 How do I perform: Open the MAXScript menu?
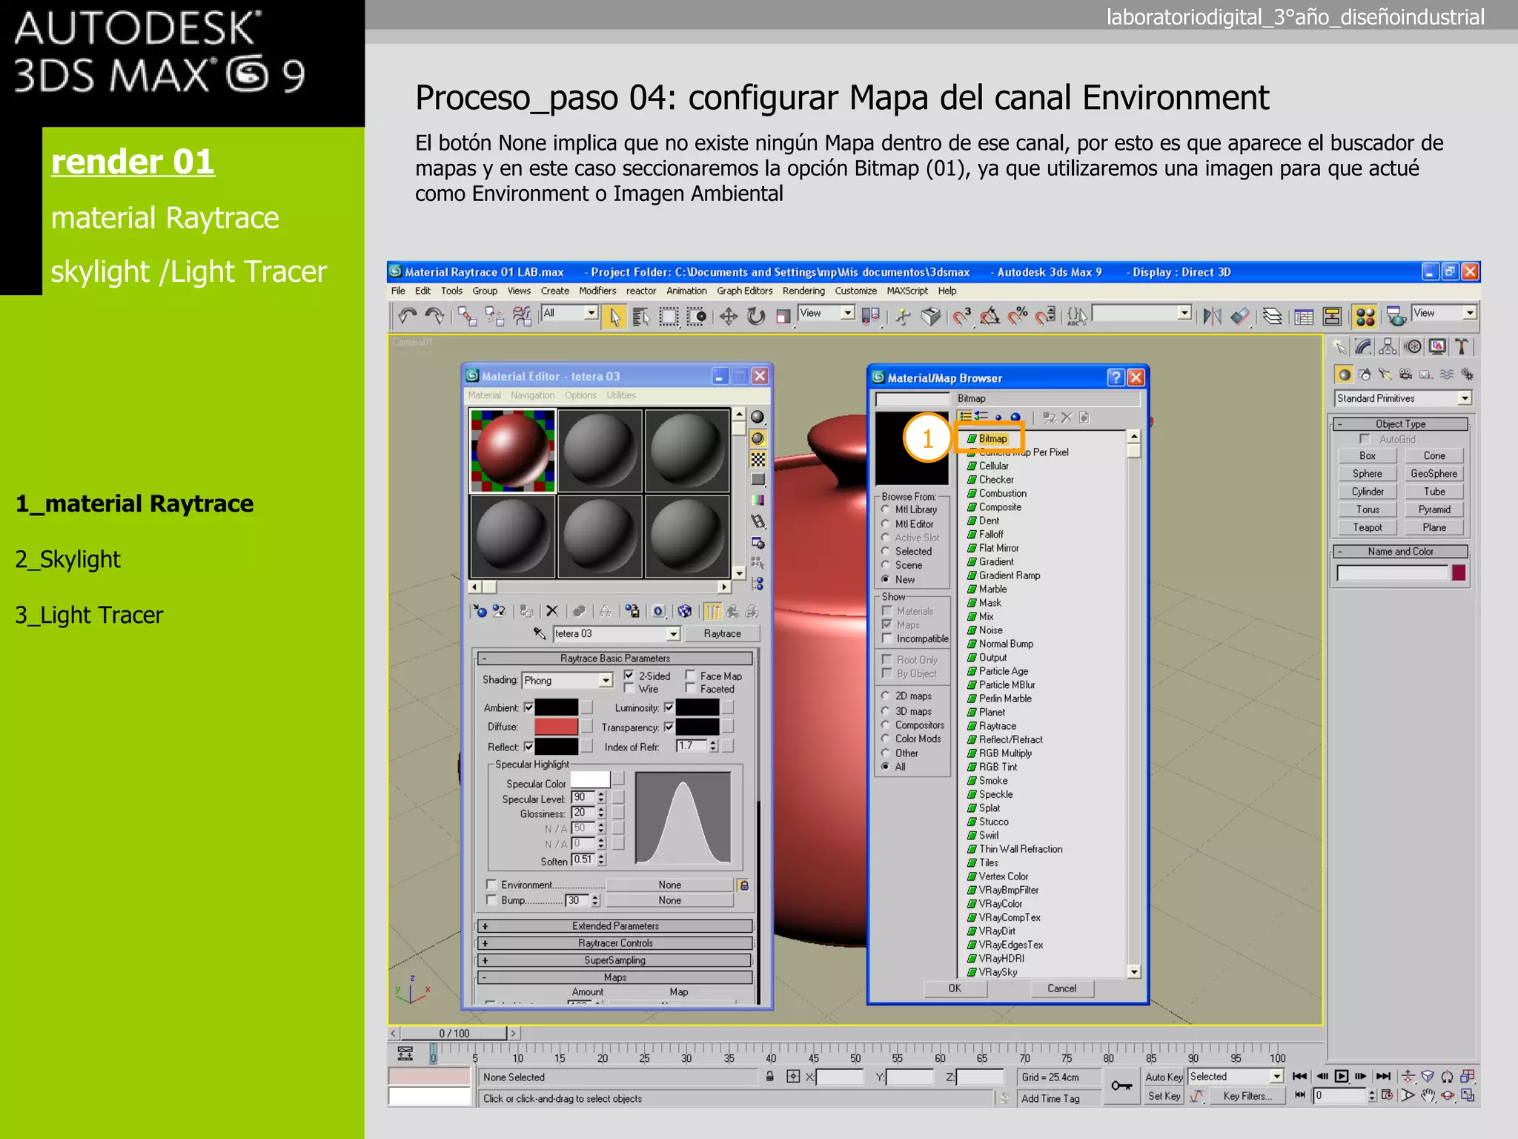907,291
